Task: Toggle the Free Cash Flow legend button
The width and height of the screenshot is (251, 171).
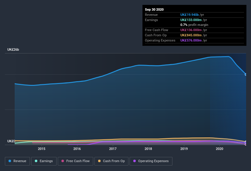Action: tap(76, 161)
